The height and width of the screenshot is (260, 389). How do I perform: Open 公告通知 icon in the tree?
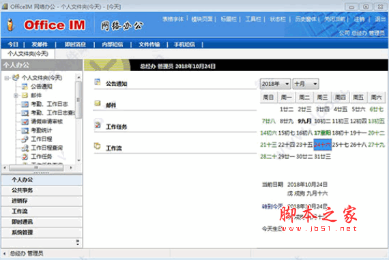tap(25, 87)
